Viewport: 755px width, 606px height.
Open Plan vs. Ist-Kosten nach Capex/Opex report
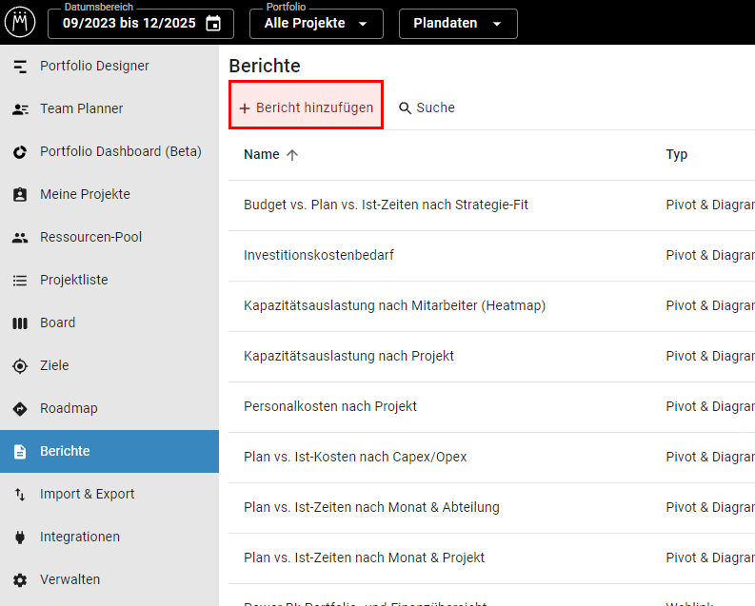tap(355, 457)
